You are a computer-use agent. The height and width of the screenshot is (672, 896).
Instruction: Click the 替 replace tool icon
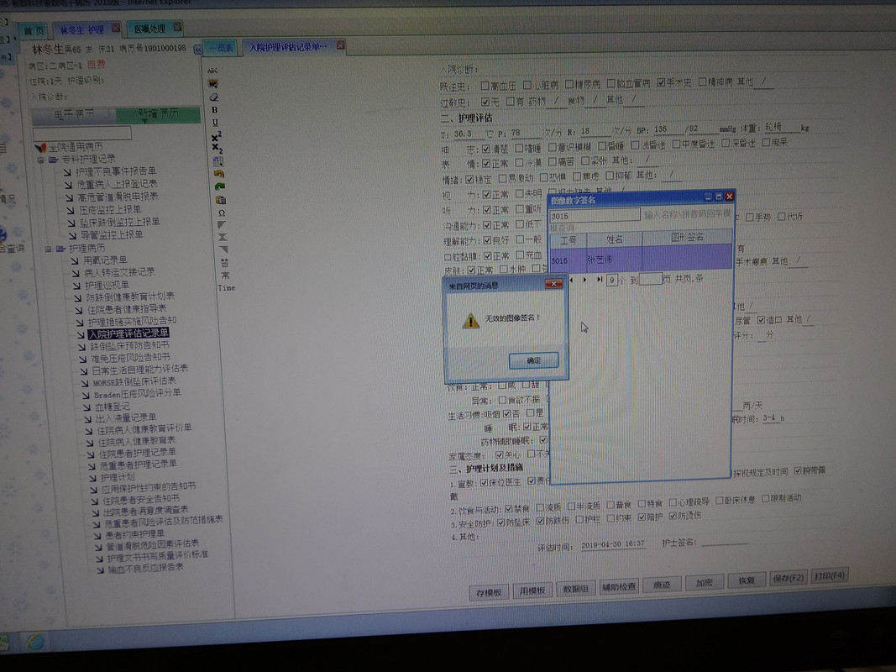click(224, 262)
